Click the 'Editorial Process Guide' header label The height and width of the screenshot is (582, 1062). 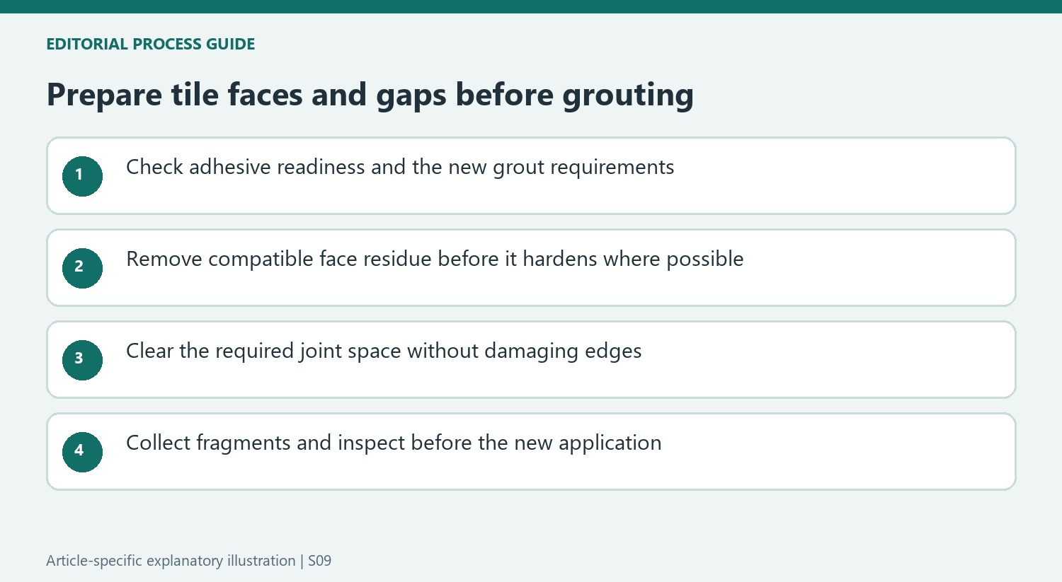(151, 44)
